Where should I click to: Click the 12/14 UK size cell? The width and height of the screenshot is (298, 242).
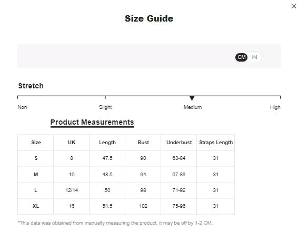[x=72, y=190]
